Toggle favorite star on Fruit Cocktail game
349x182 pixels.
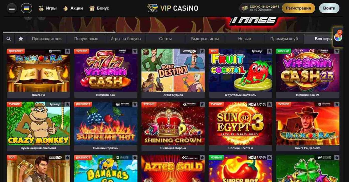270,51
